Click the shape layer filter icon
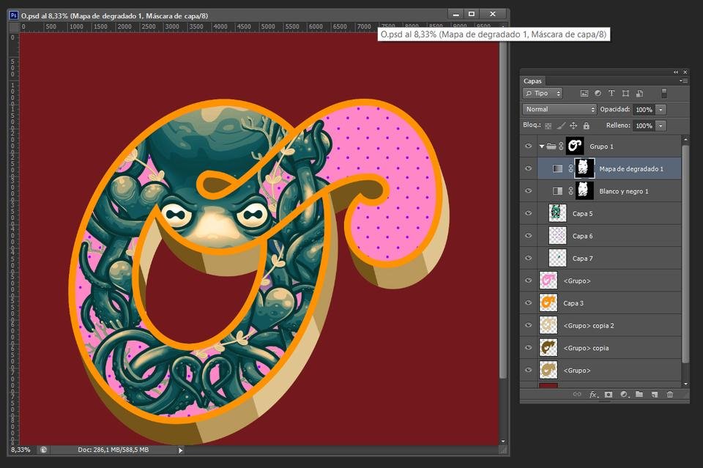703x468 pixels. point(625,93)
